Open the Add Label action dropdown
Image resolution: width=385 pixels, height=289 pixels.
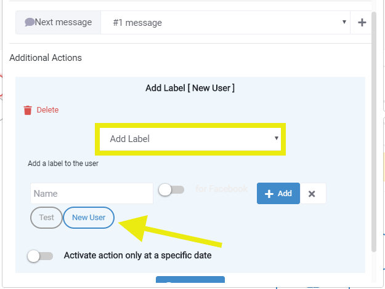point(190,139)
